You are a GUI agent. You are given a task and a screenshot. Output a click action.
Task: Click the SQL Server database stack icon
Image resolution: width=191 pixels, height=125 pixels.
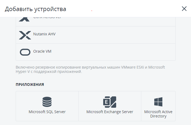pos(47,102)
